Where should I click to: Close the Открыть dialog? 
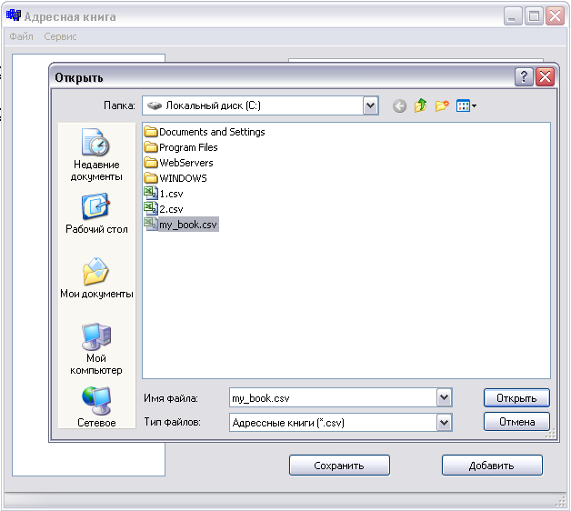545,77
